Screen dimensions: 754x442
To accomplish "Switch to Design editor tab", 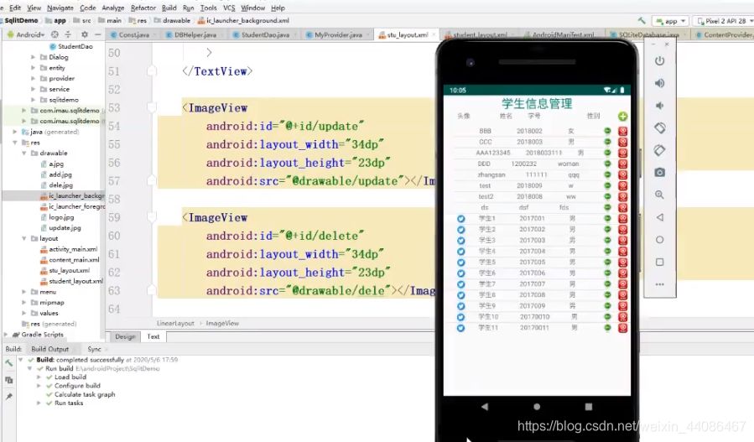I will tap(125, 336).
